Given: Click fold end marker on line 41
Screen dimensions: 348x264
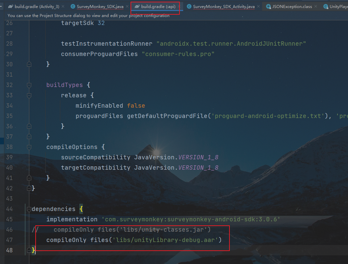Looking at the screenshot, I should 29,178.
